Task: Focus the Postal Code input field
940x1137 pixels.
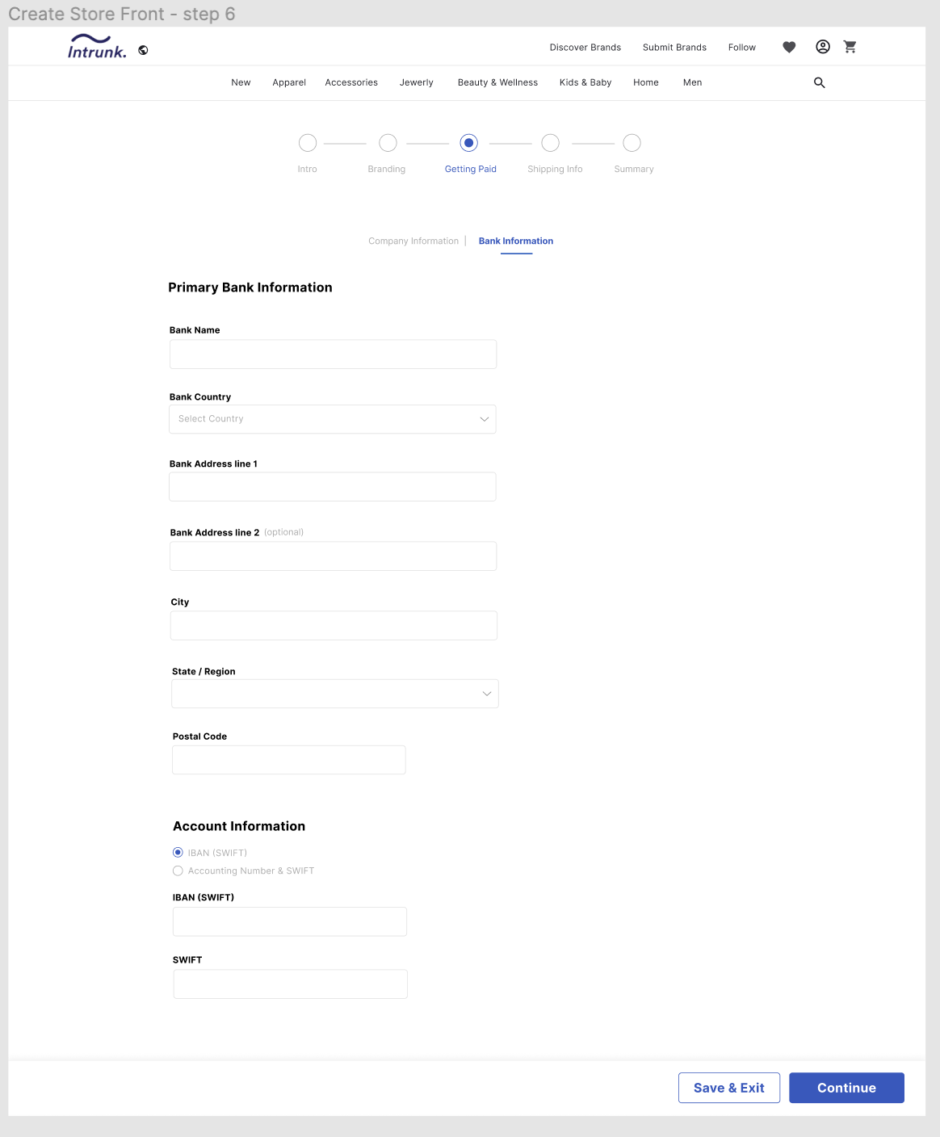Action: [x=289, y=760]
